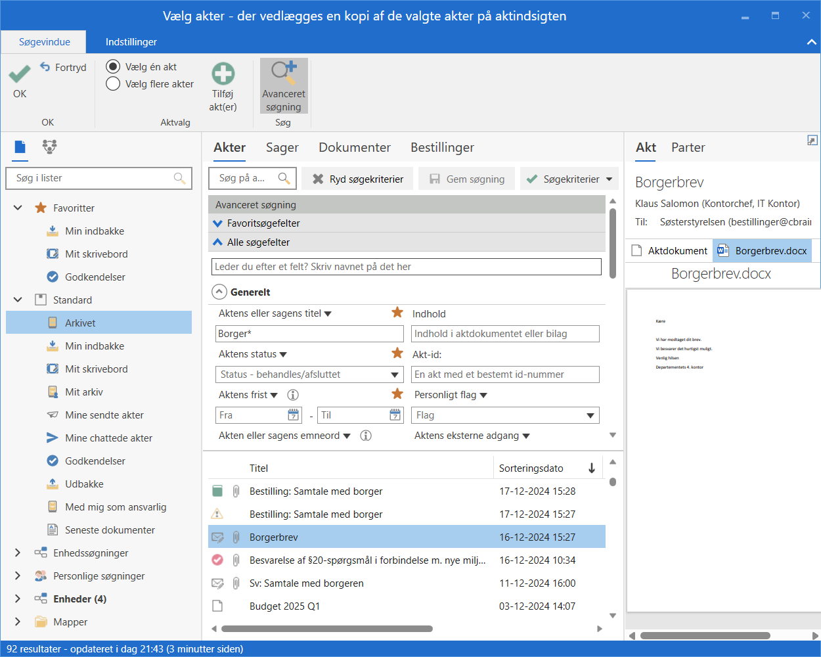Collapse the Generelt section
This screenshot has height=657, width=821.
click(218, 292)
